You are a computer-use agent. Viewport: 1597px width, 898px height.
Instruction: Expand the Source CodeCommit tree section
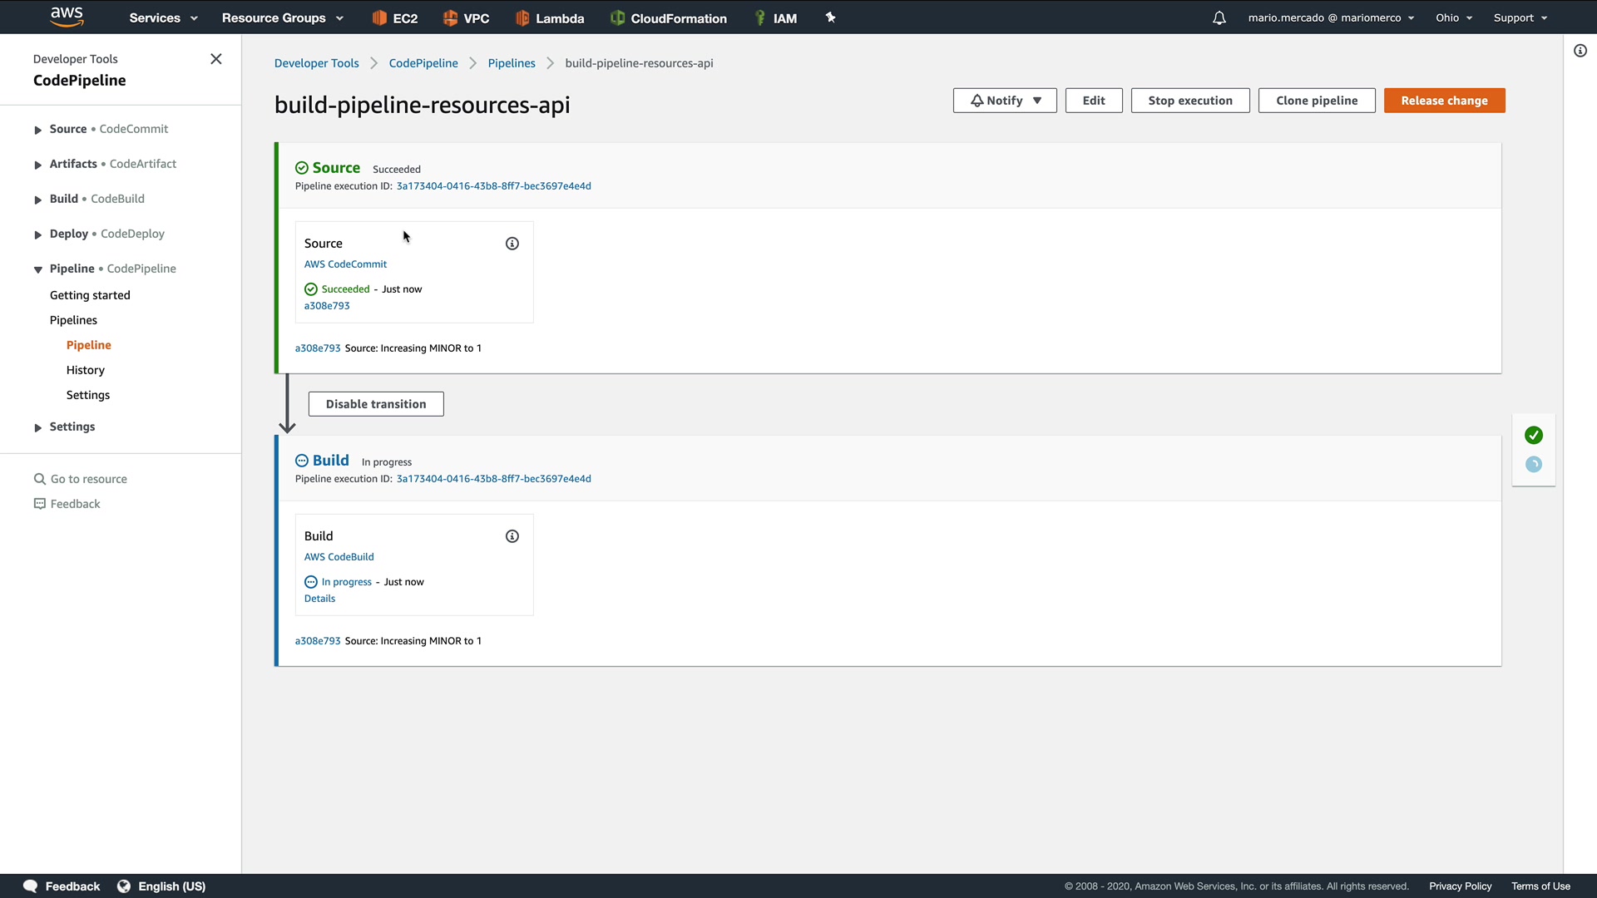[37, 130]
